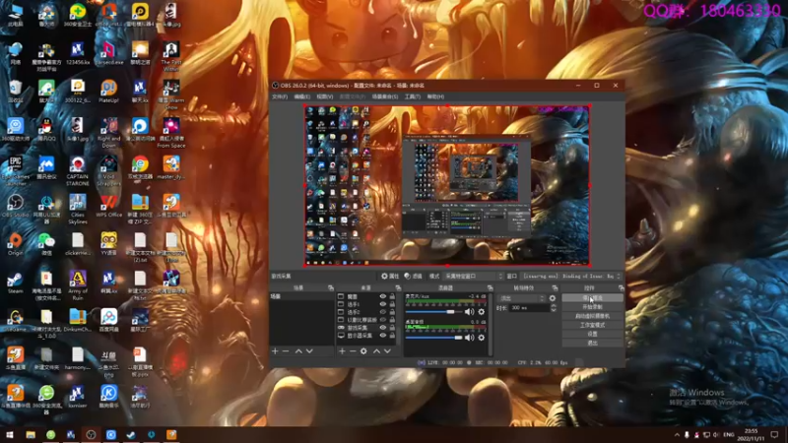This screenshot has width=788, height=443.
Task: Adjust transition duration stepper arrows
Action: point(554,308)
